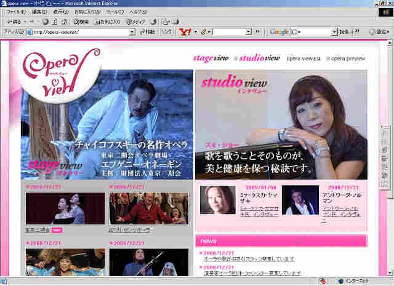This screenshot has width=394, height=286.
Task: Expand the address bar URL dropdown
Action: pos(132,32)
